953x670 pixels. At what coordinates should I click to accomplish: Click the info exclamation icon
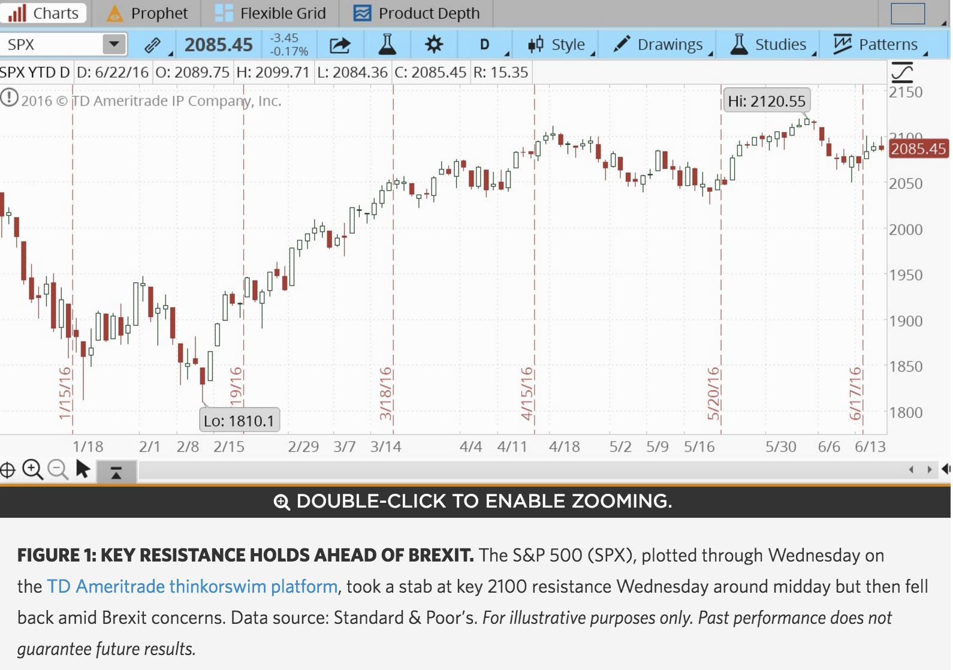click(x=9, y=97)
